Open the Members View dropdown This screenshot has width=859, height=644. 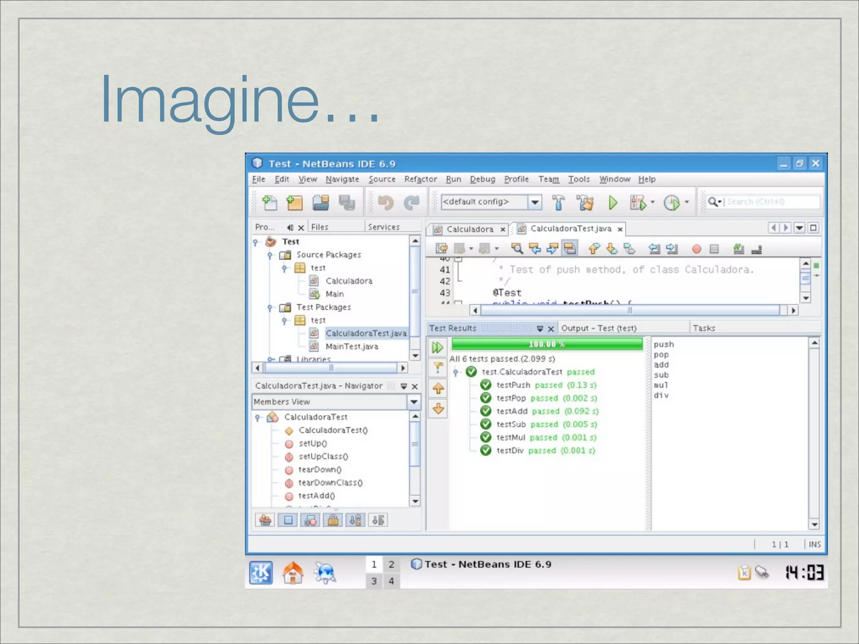tap(414, 402)
